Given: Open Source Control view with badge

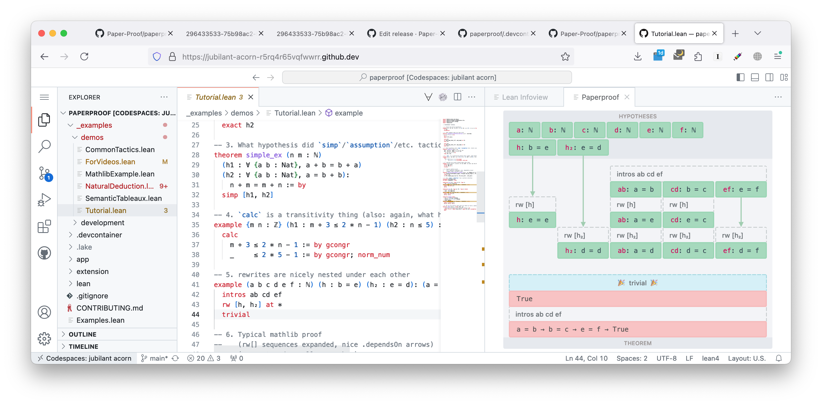Looking at the screenshot, I should click(44, 173).
